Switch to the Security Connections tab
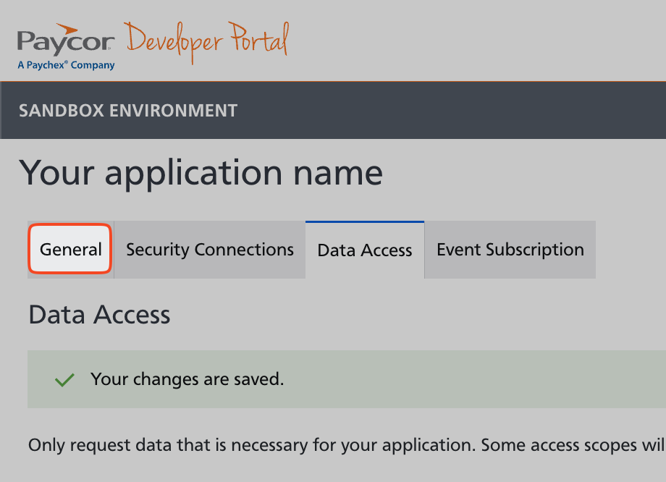 (210, 250)
